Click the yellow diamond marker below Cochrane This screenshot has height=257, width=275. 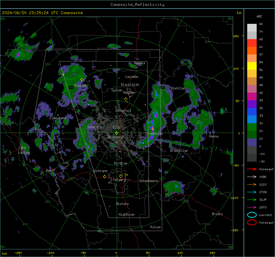click(x=105, y=176)
